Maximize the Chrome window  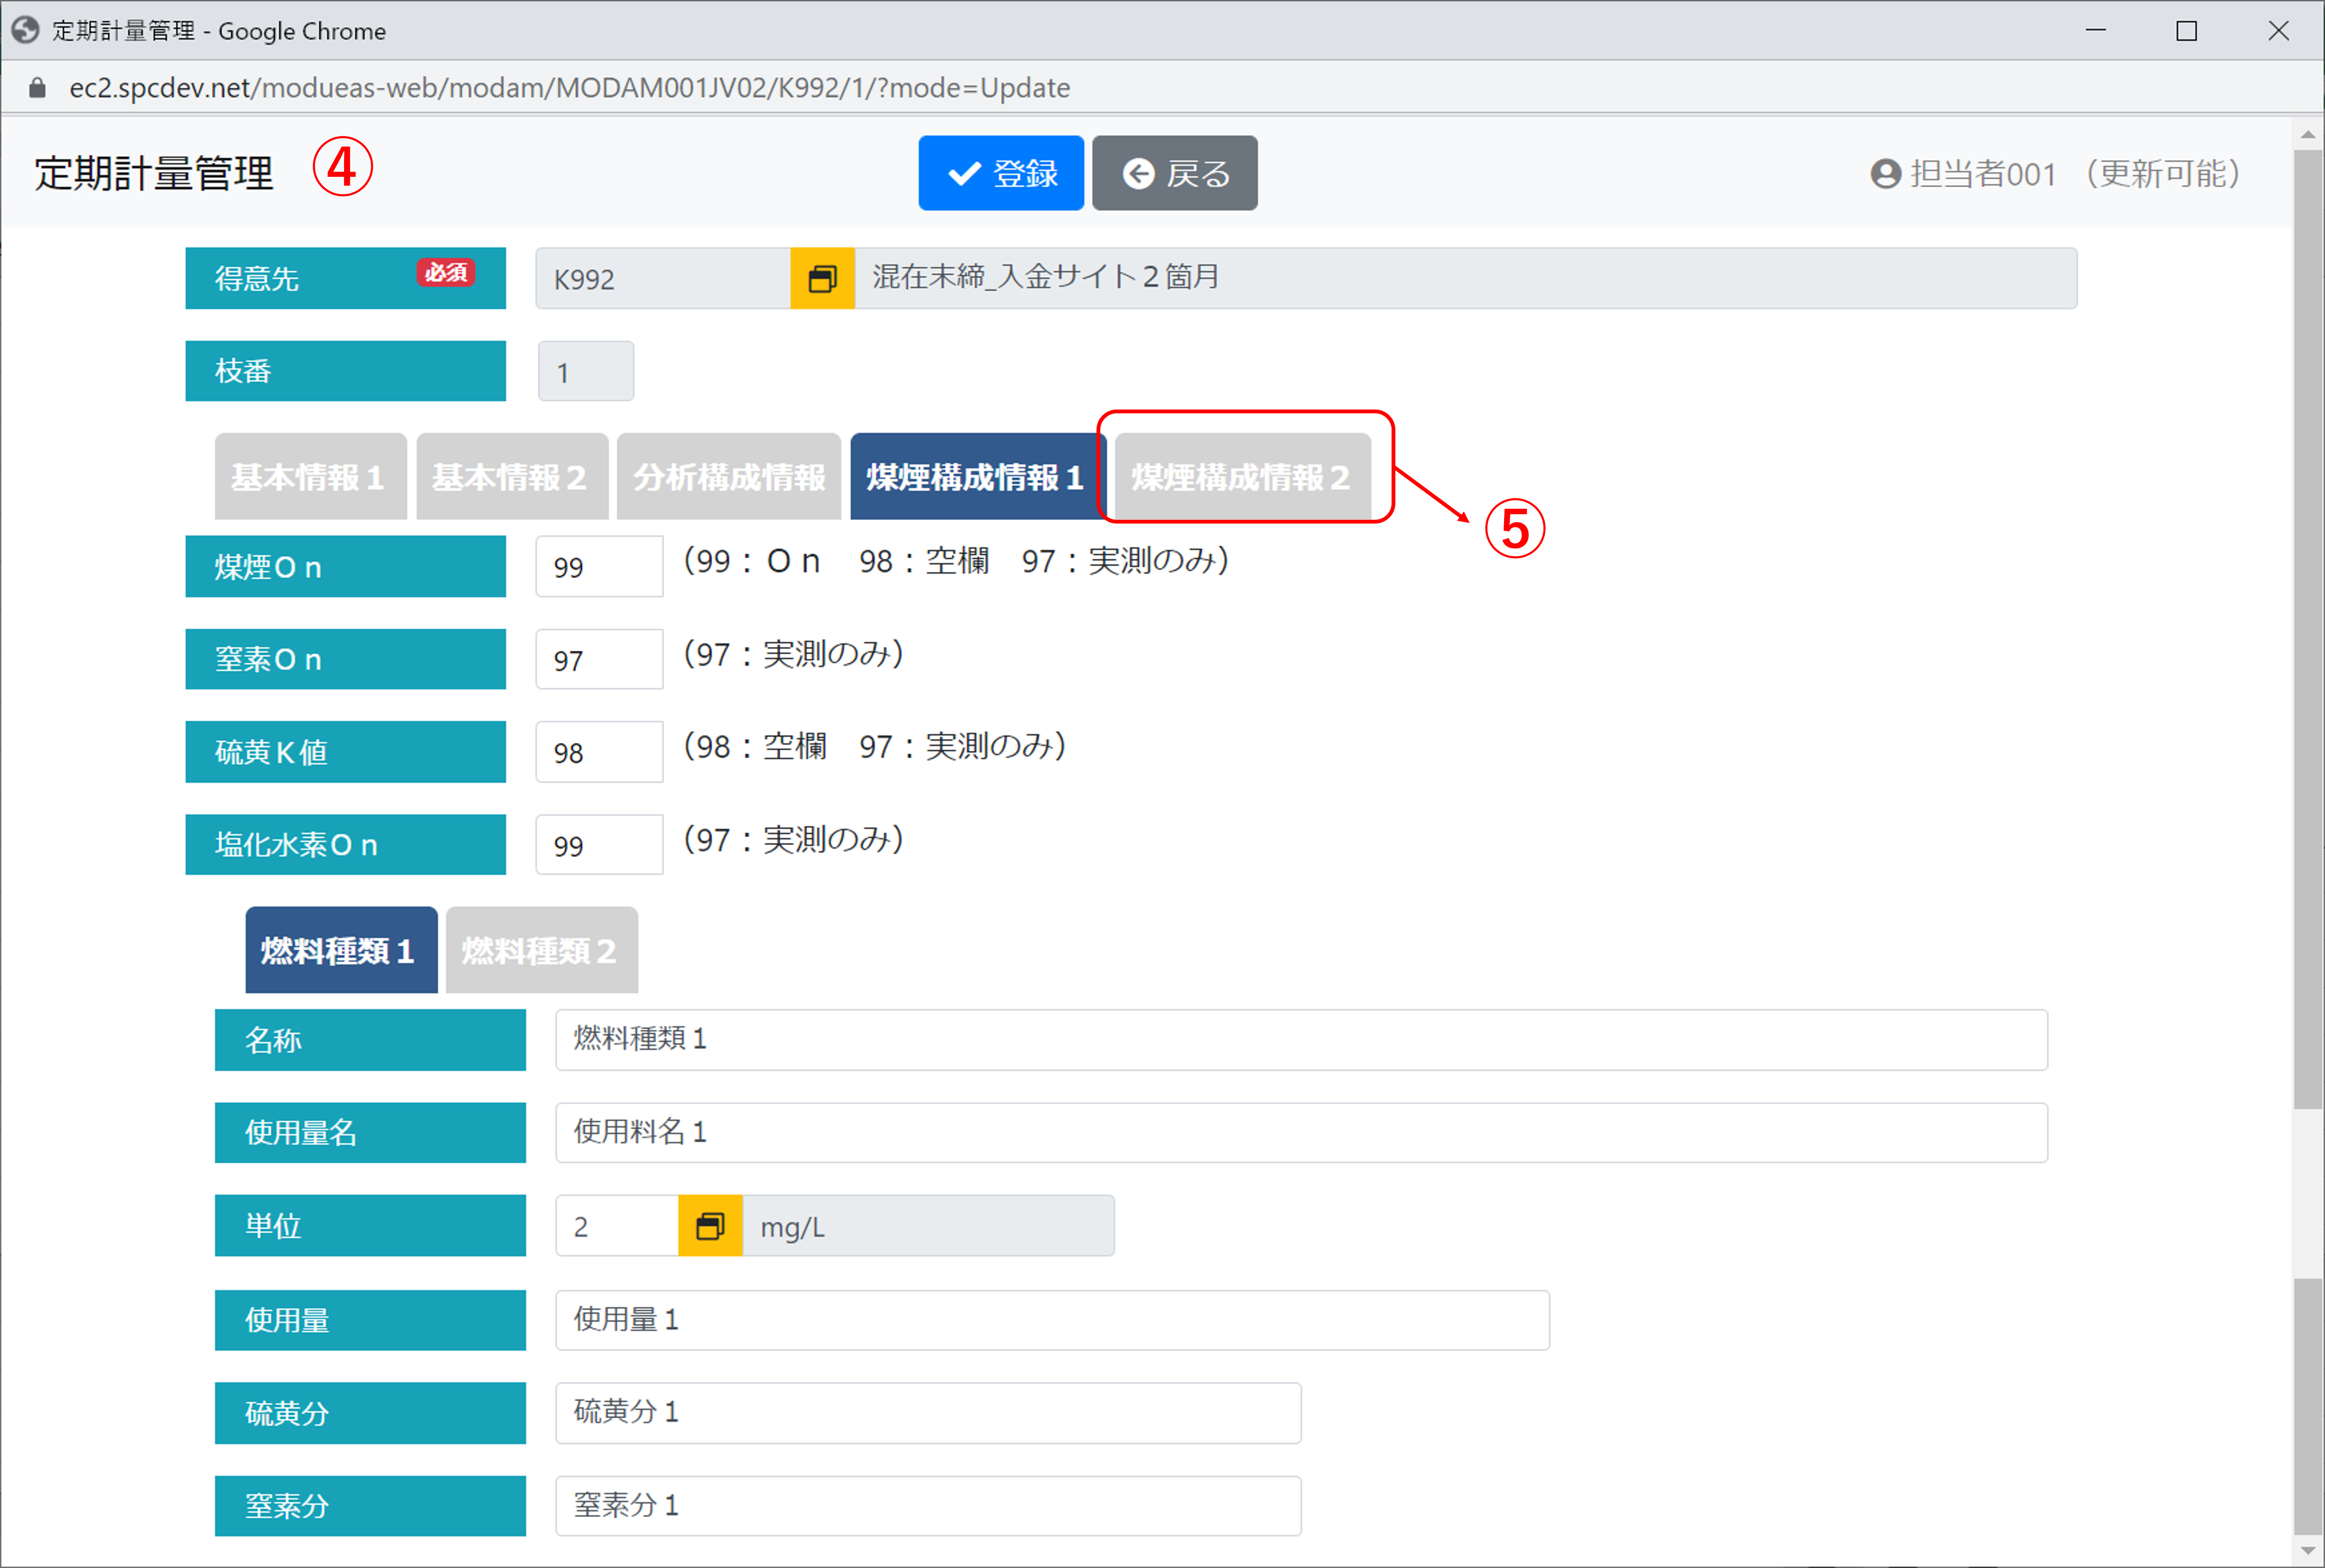click(x=2187, y=31)
